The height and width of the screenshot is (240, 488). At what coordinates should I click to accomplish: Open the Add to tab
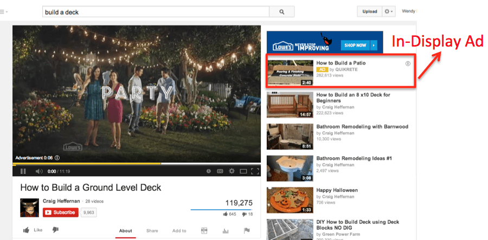[179, 231]
